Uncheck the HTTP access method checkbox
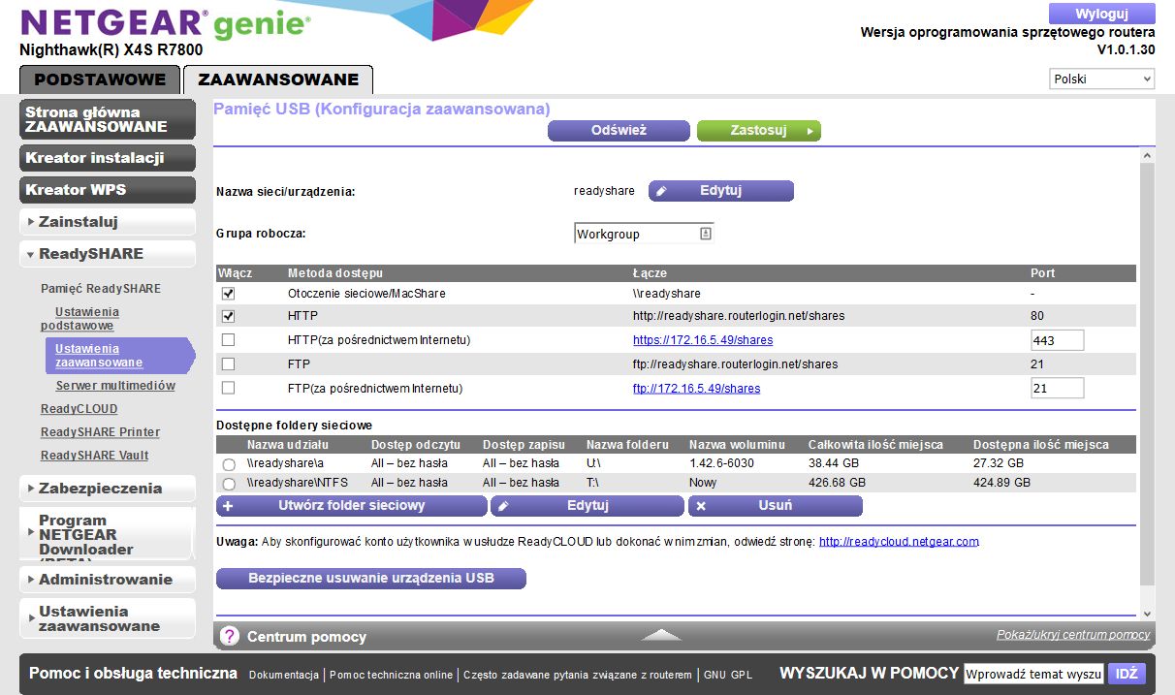The image size is (1175, 695). (229, 316)
